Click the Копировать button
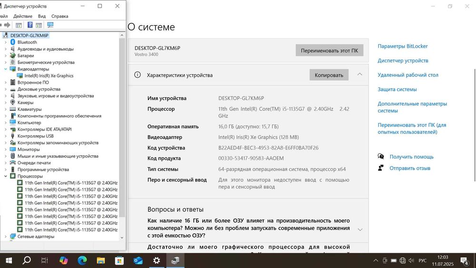 329,75
